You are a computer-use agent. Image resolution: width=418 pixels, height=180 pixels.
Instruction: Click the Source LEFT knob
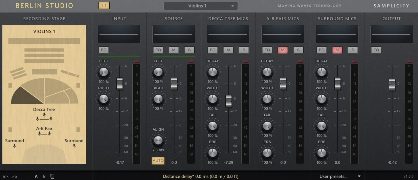[x=158, y=72]
